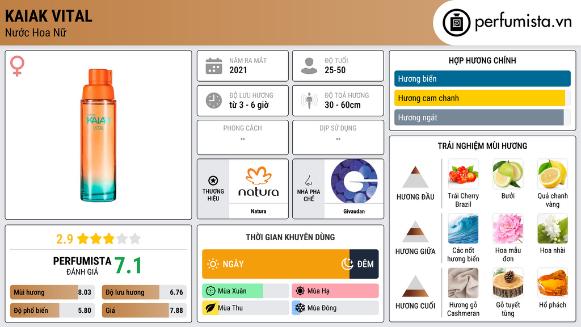Open the Hổ phách amber image
Image resolution: width=581 pixels, height=327 pixels.
(x=553, y=283)
